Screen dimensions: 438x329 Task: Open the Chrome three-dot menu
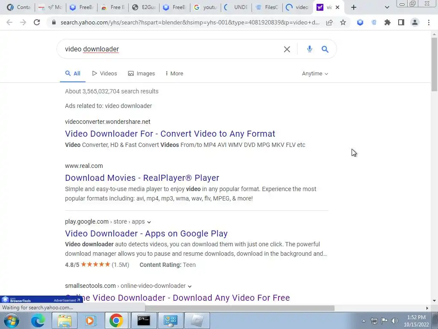coord(429,22)
